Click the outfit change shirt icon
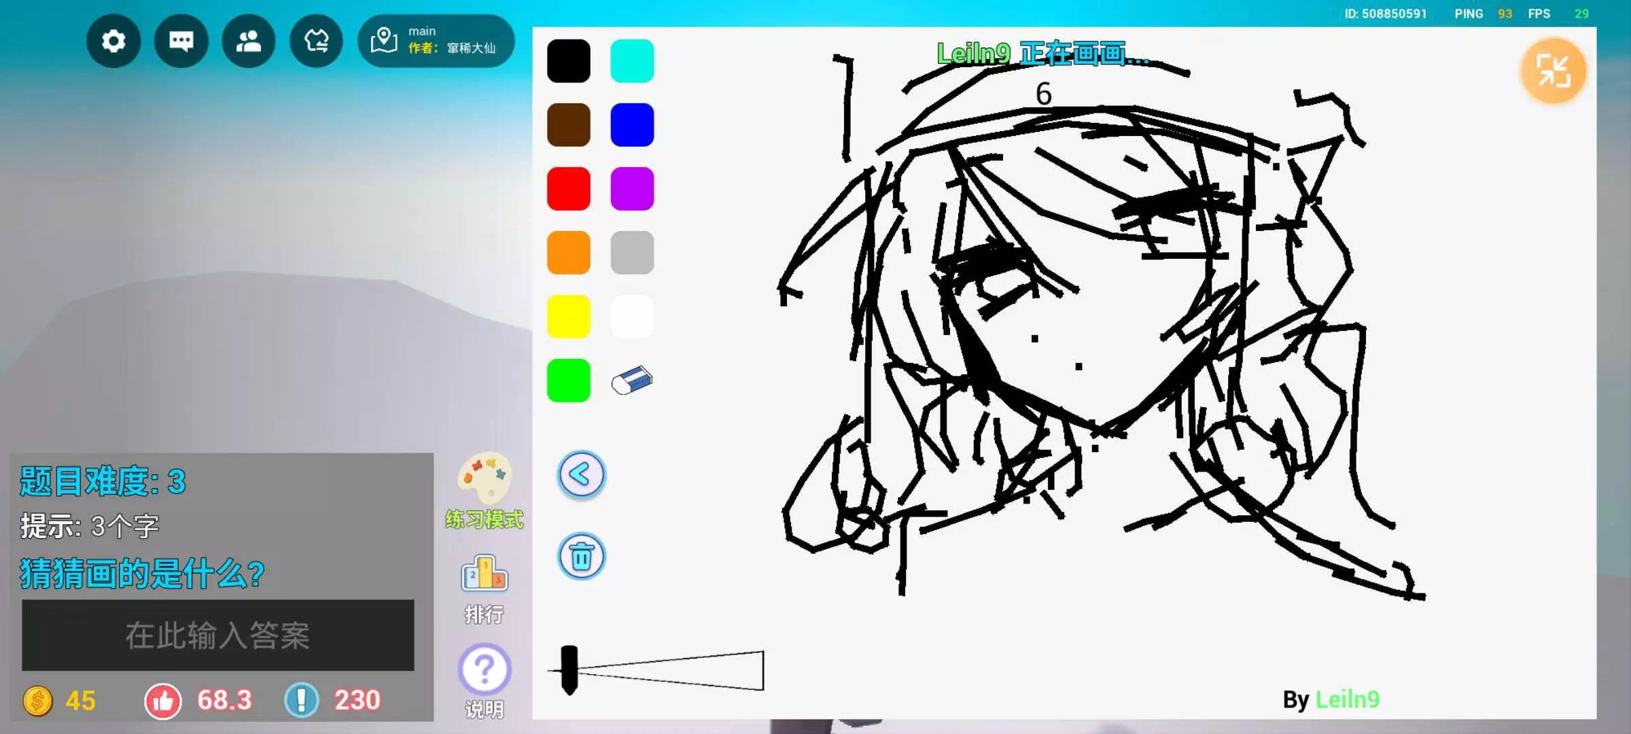This screenshot has width=1631, height=734. point(316,41)
